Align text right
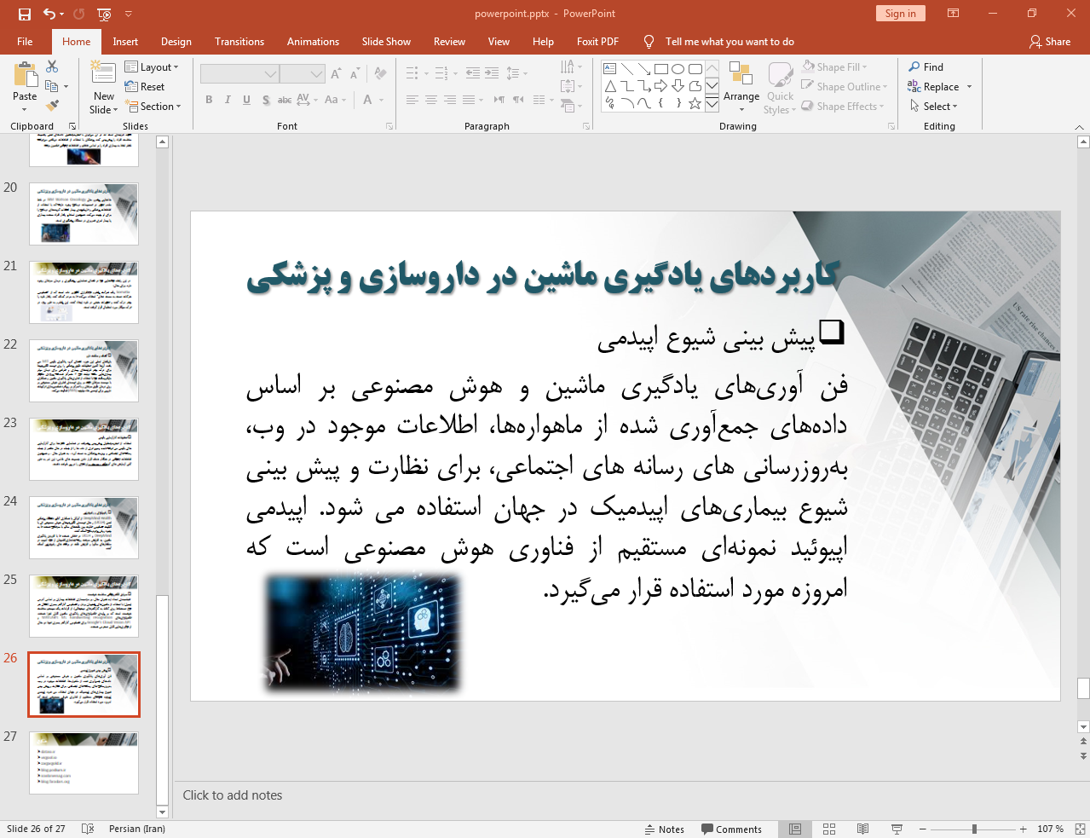 [449, 100]
